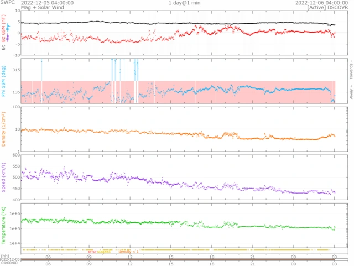Click the 12 hour tick on bottom time axis

pos(130,257)
